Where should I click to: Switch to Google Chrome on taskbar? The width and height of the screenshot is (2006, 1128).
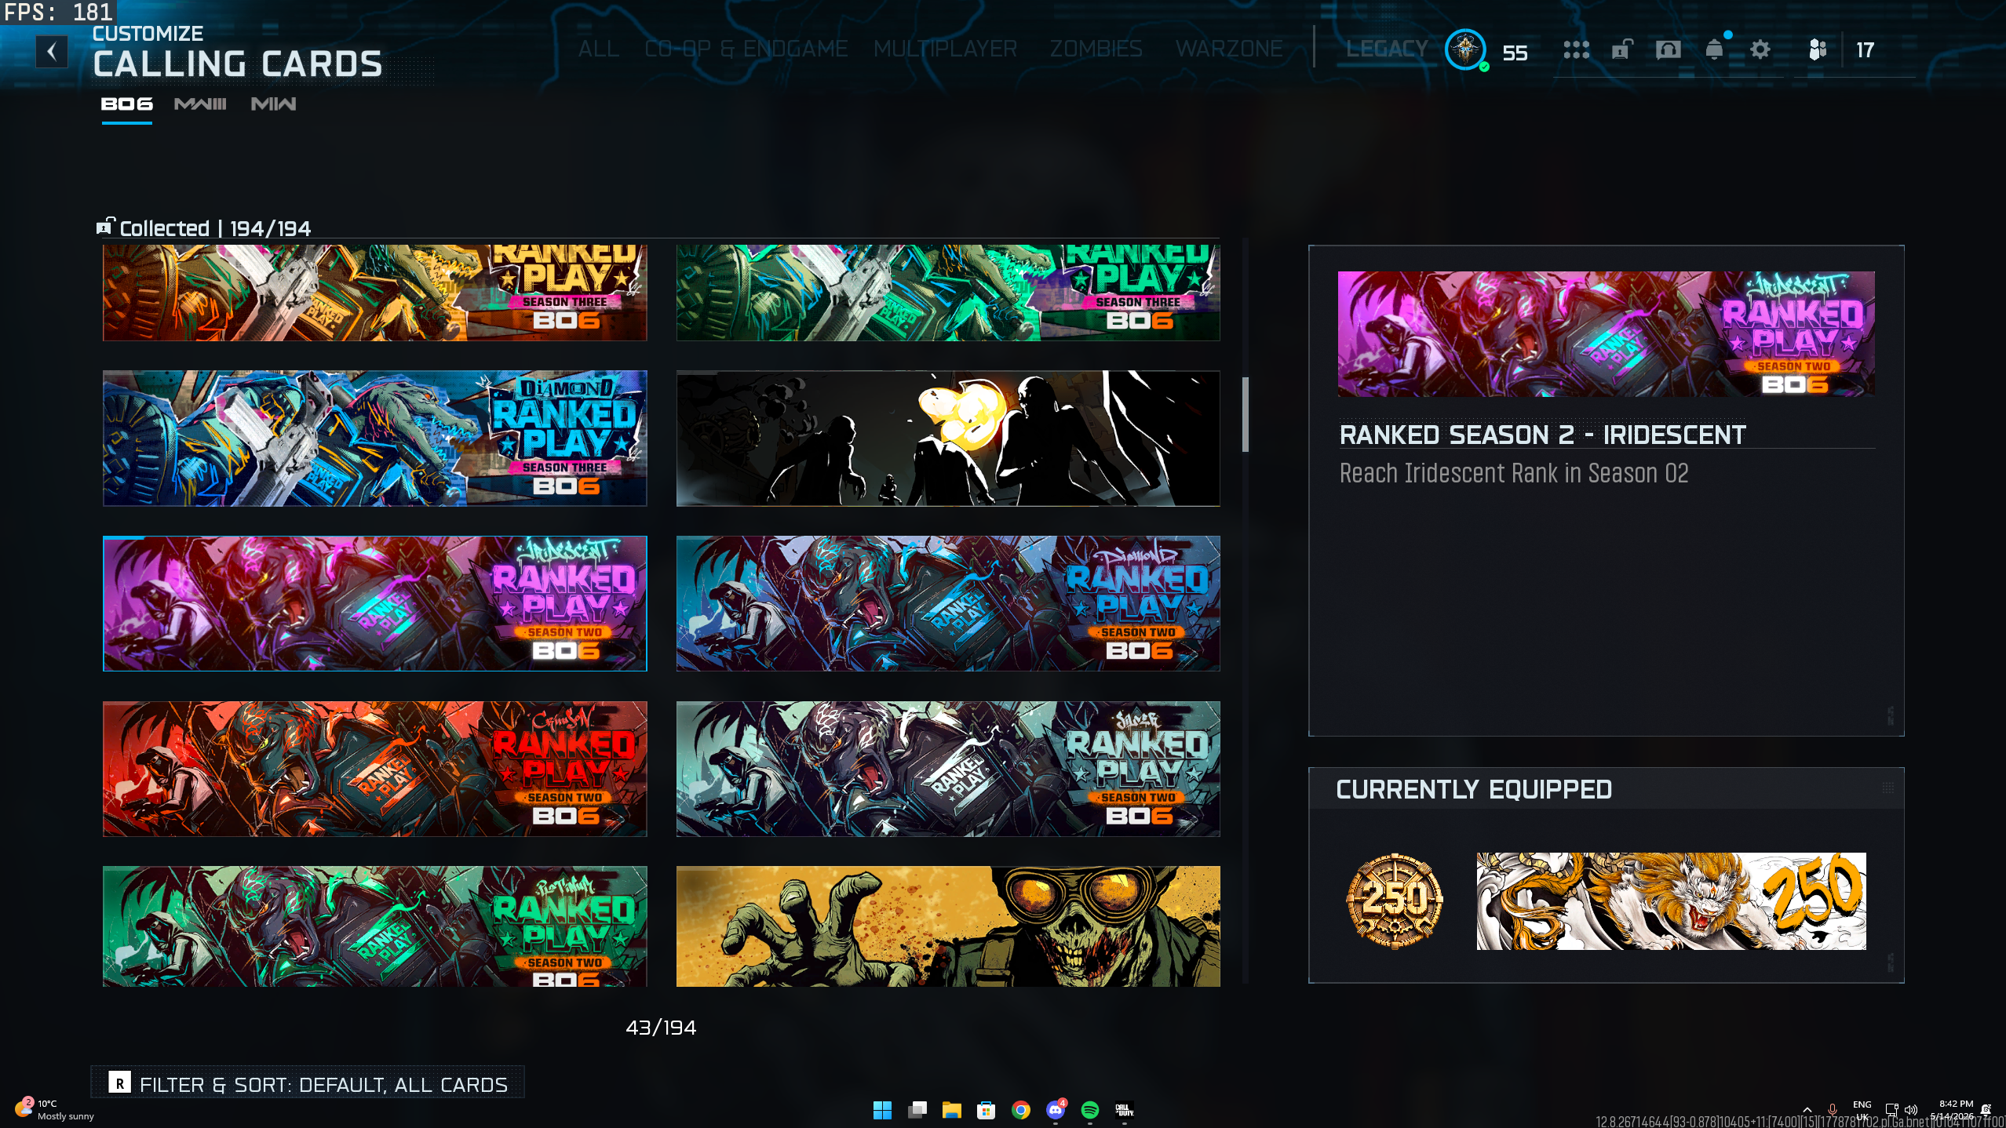click(1020, 1110)
